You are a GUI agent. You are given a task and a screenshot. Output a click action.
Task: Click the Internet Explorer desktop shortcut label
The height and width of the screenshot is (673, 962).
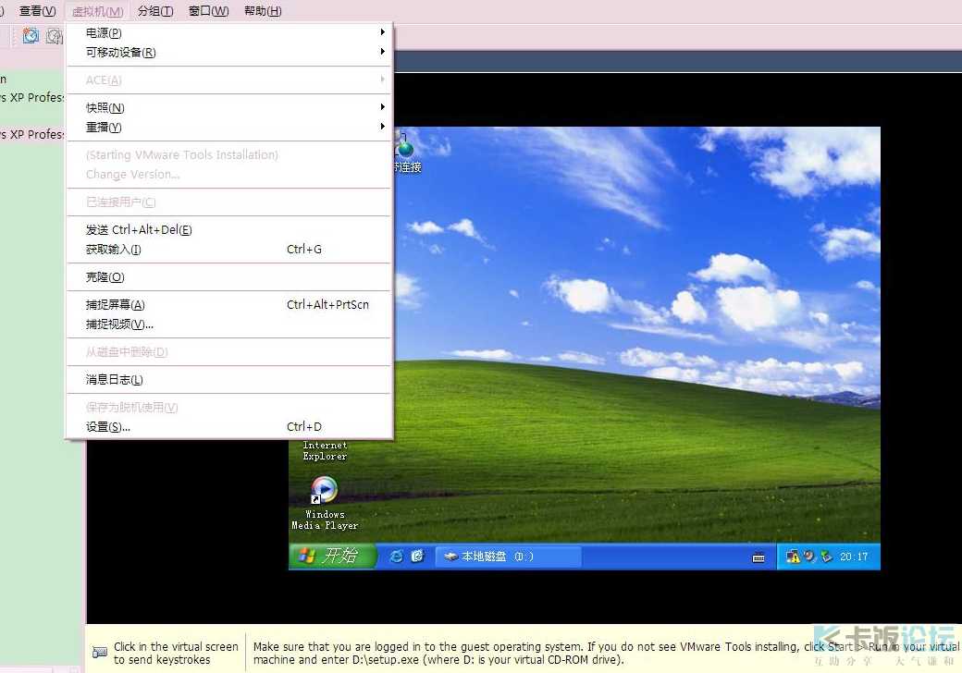coord(325,450)
